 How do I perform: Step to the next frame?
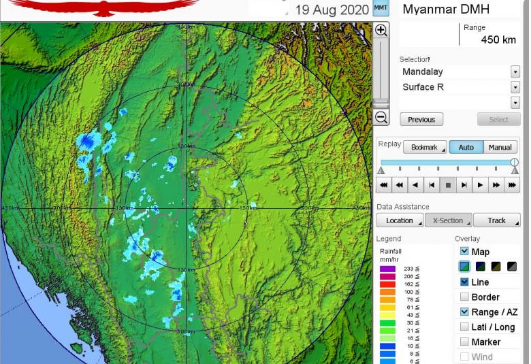click(464, 184)
